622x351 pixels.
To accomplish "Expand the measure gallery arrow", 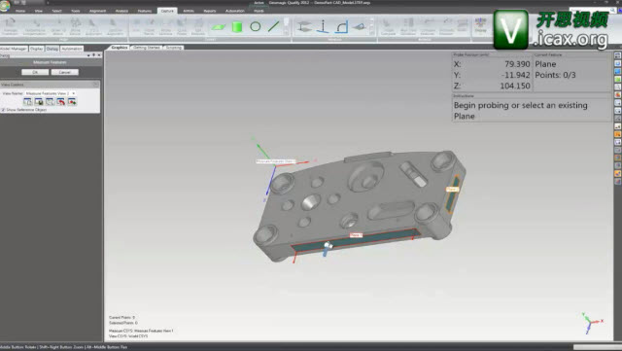I will click(x=372, y=33).
